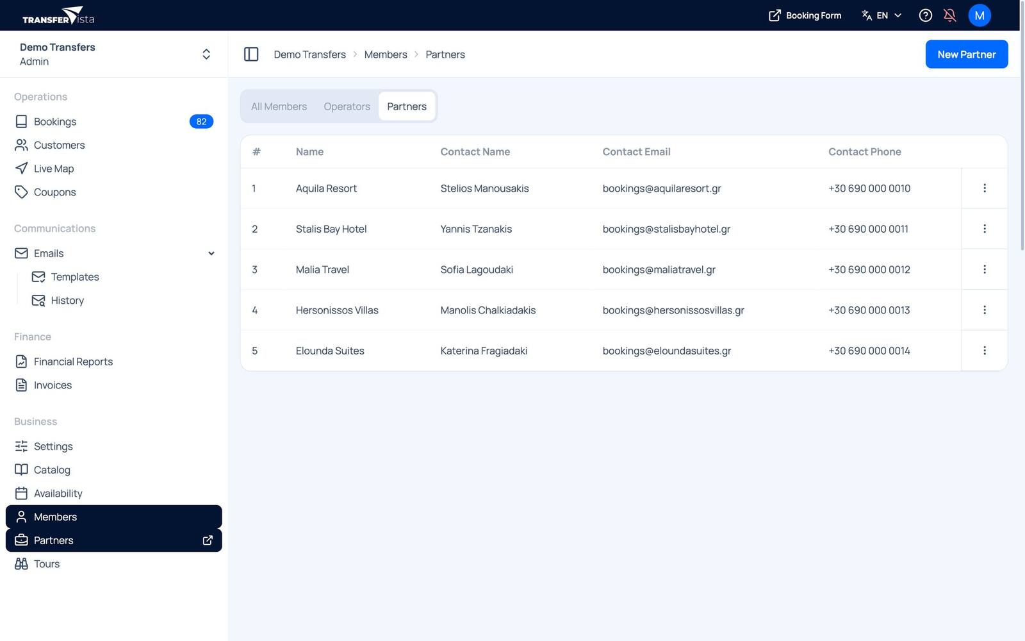Open Invoices in sidebar
This screenshot has width=1025, height=641.
[x=114, y=385]
